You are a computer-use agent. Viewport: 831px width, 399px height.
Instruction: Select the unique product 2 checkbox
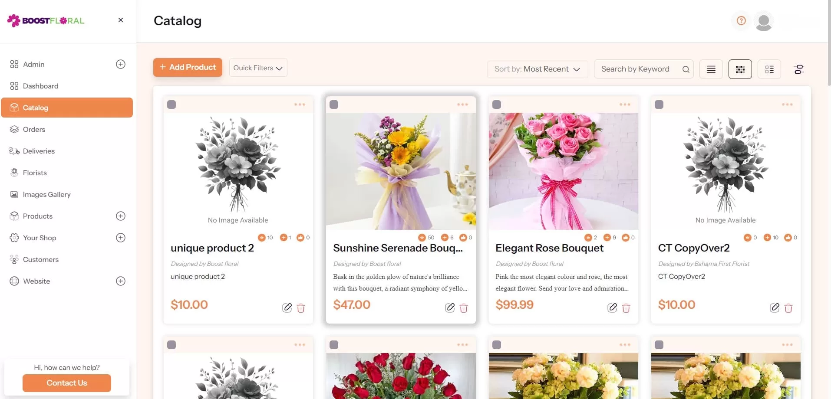click(171, 105)
